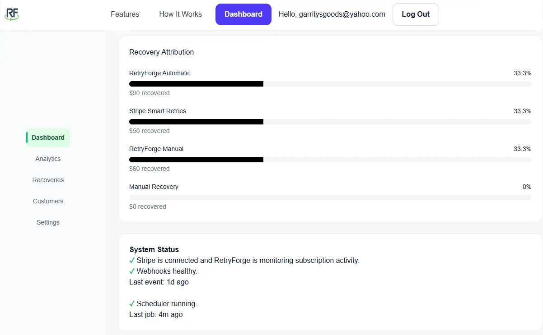Click the empty Manual Recovery progress bar

(330, 197)
